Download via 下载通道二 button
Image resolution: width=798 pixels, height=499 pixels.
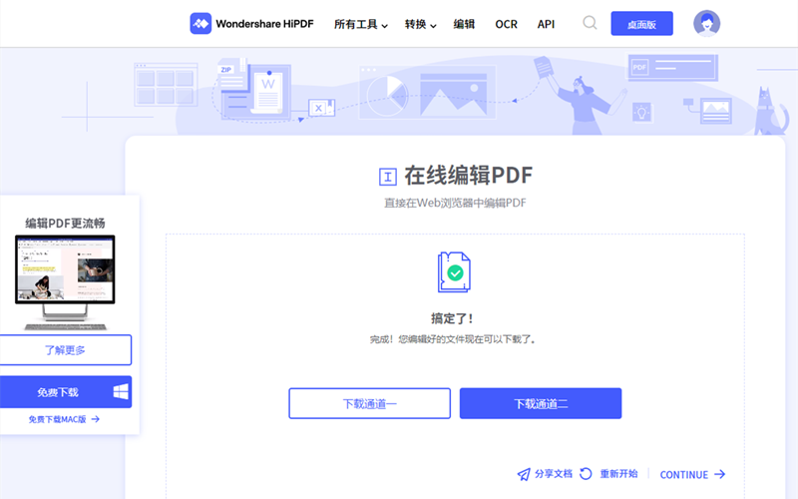click(x=540, y=403)
